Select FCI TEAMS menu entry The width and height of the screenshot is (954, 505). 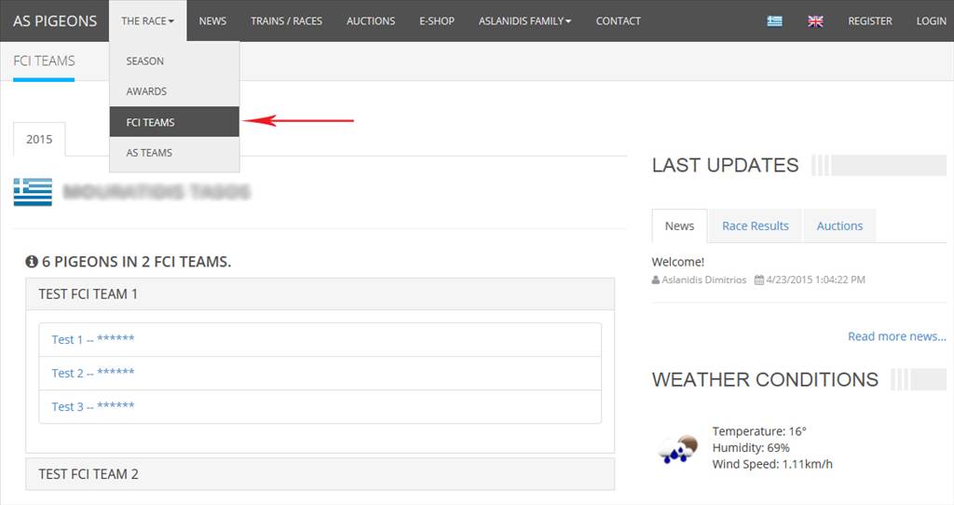click(x=151, y=122)
